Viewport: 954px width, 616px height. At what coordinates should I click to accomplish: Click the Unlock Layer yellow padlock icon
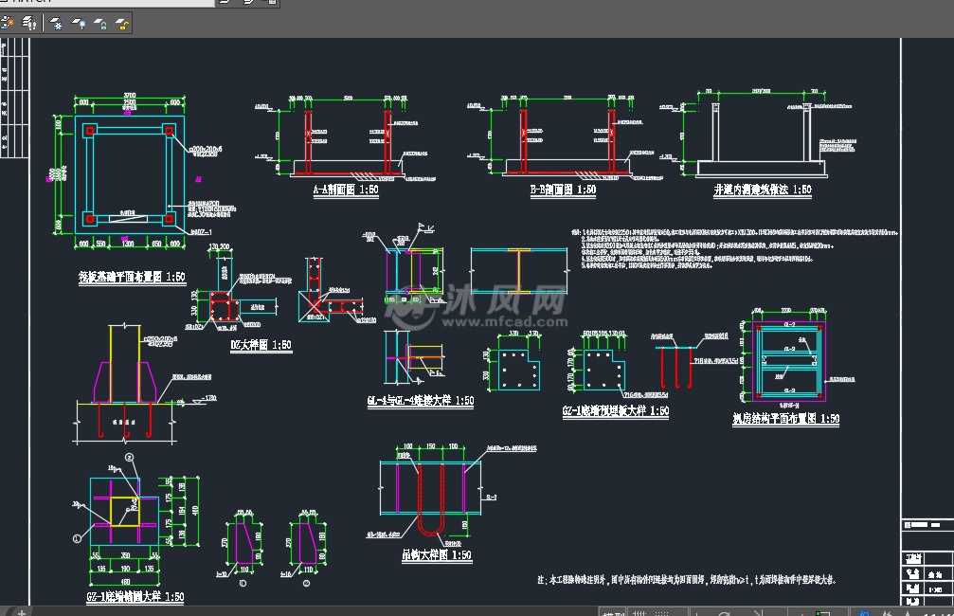[122, 24]
